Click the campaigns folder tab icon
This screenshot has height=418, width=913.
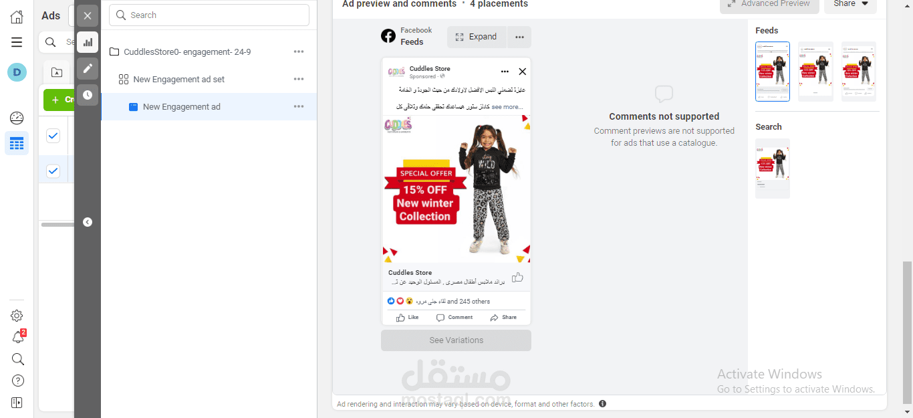(57, 72)
